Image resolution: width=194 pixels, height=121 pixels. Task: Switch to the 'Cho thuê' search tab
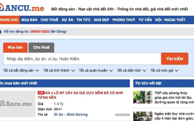(41, 47)
